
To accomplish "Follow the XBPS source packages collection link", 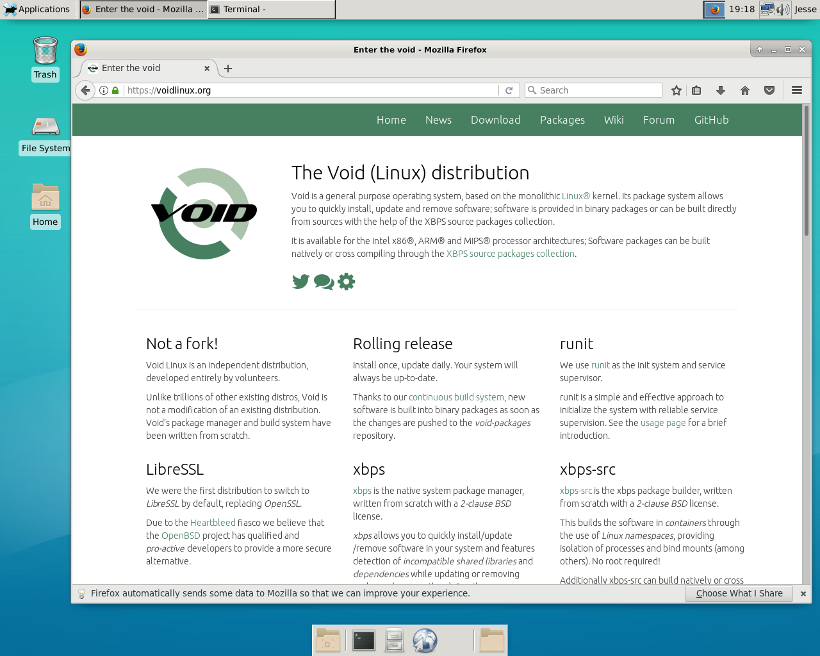I will coord(511,254).
